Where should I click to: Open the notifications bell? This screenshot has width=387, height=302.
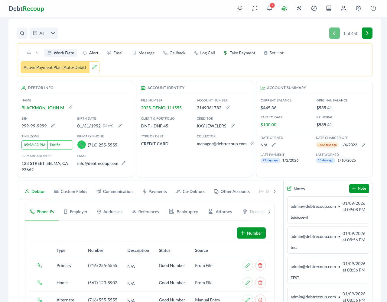coord(269,8)
